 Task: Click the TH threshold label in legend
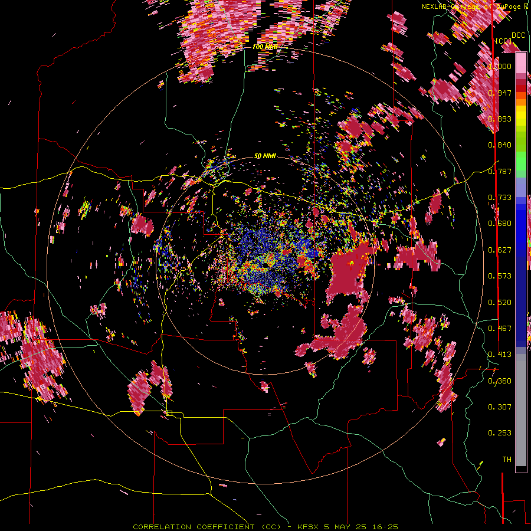pyautogui.click(x=507, y=460)
